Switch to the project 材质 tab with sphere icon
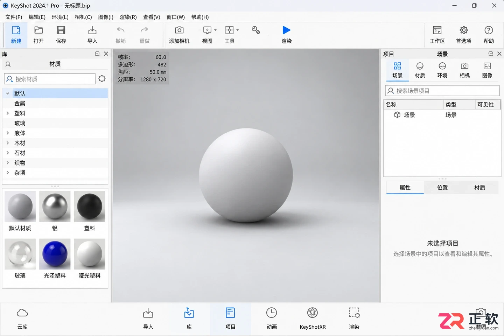 point(420,70)
